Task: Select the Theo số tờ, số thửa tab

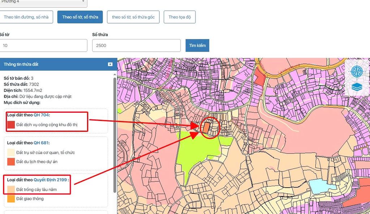Action: [x=80, y=17]
